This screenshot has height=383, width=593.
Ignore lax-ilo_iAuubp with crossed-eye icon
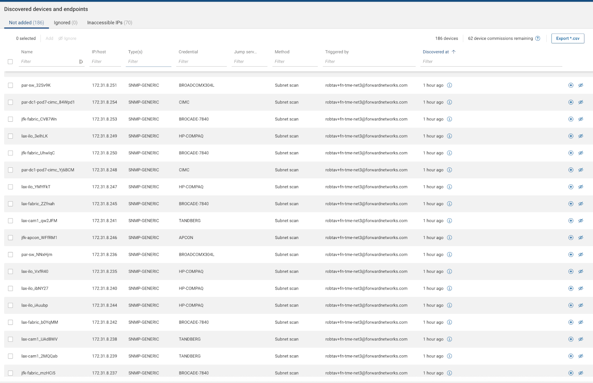click(x=581, y=305)
